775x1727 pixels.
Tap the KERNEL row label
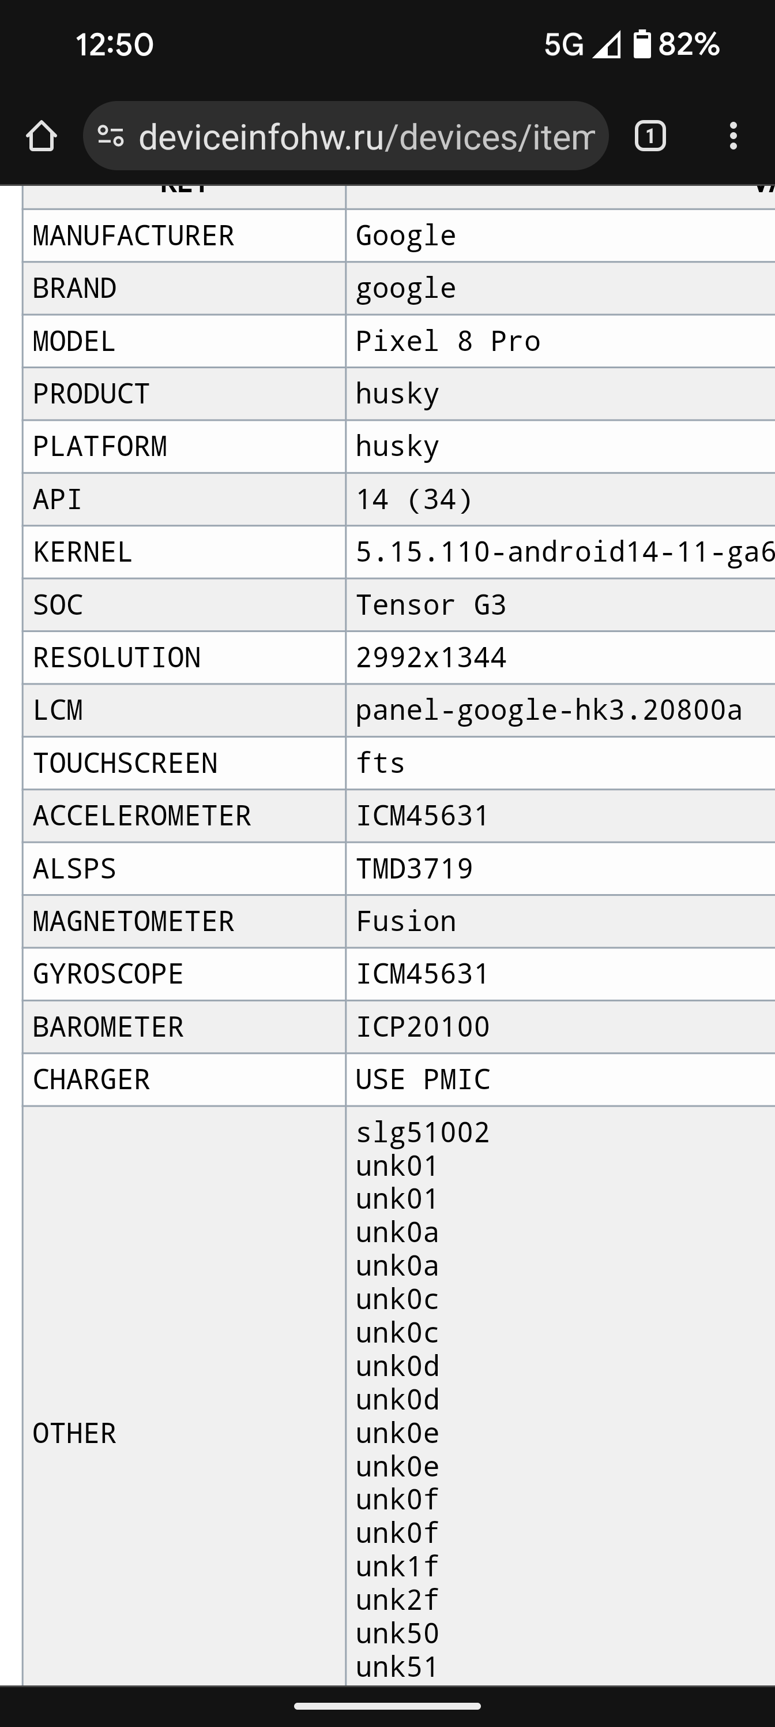click(82, 552)
